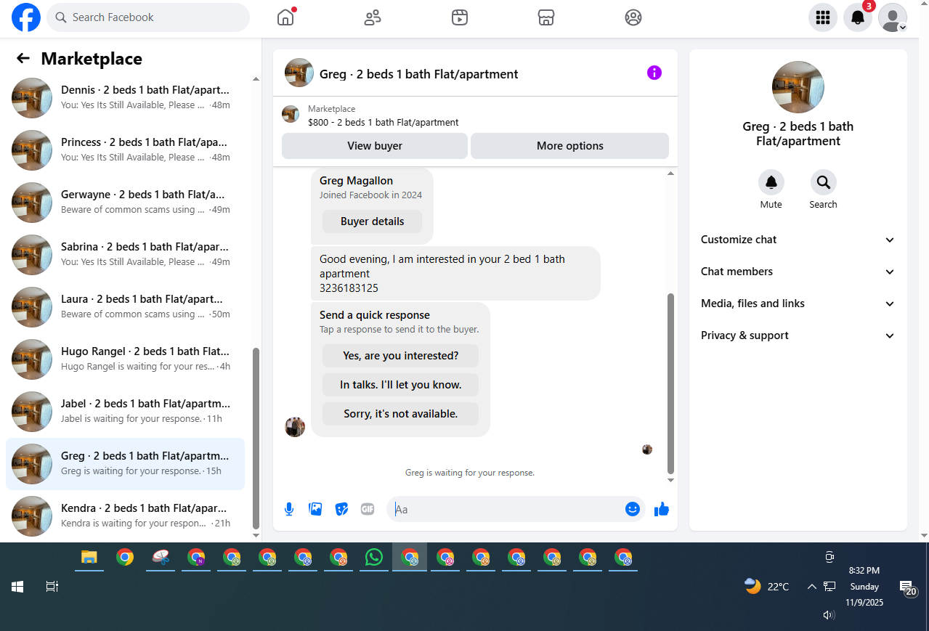Click the conversation list scrollbar thumb

[x=256, y=438]
